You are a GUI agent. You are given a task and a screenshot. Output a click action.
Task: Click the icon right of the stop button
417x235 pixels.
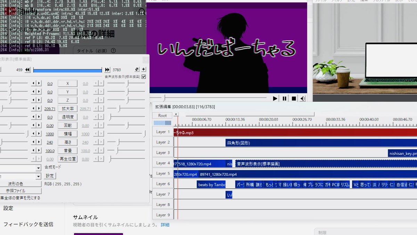tap(303, 99)
